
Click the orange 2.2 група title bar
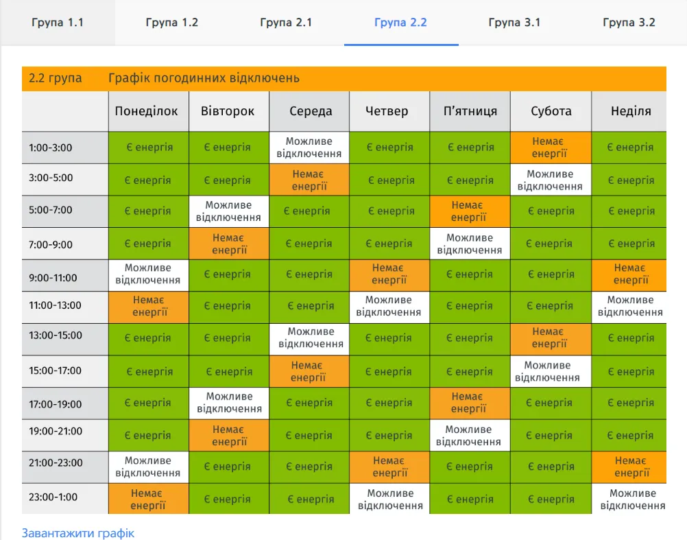pos(343,78)
